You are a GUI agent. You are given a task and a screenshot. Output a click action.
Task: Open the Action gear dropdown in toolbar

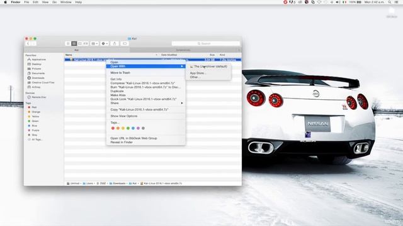coord(105,43)
